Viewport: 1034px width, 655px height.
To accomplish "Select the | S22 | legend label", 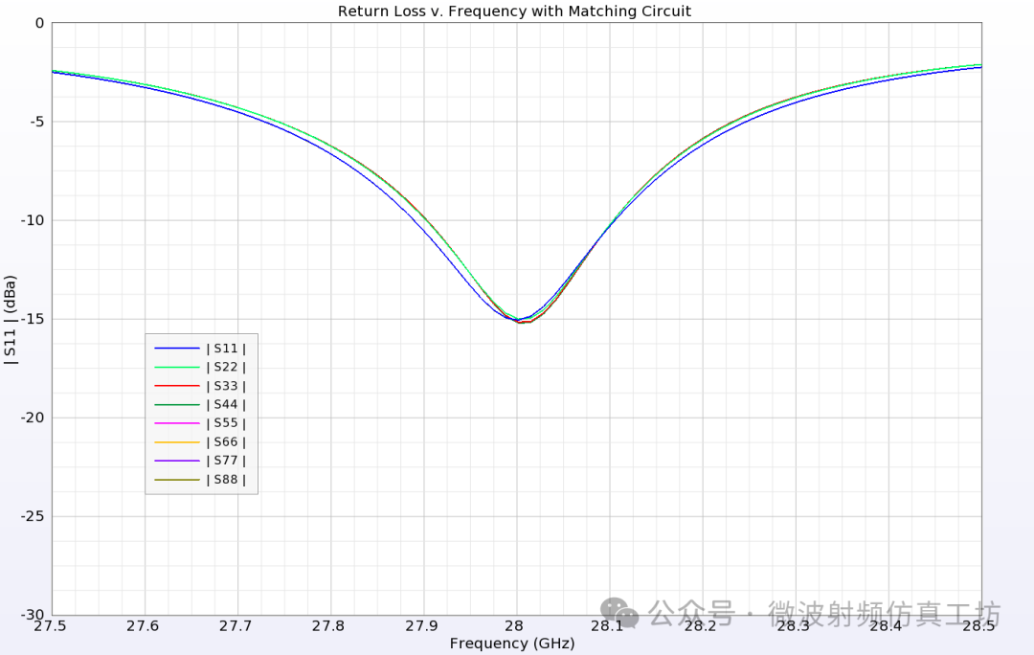I will [x=226, y=367].
